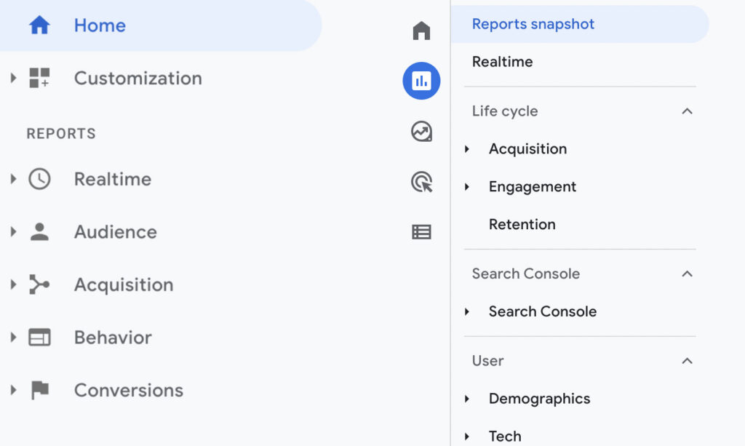
Task: Select Reports snapshot menu item
Action: [x=580, y=24]
